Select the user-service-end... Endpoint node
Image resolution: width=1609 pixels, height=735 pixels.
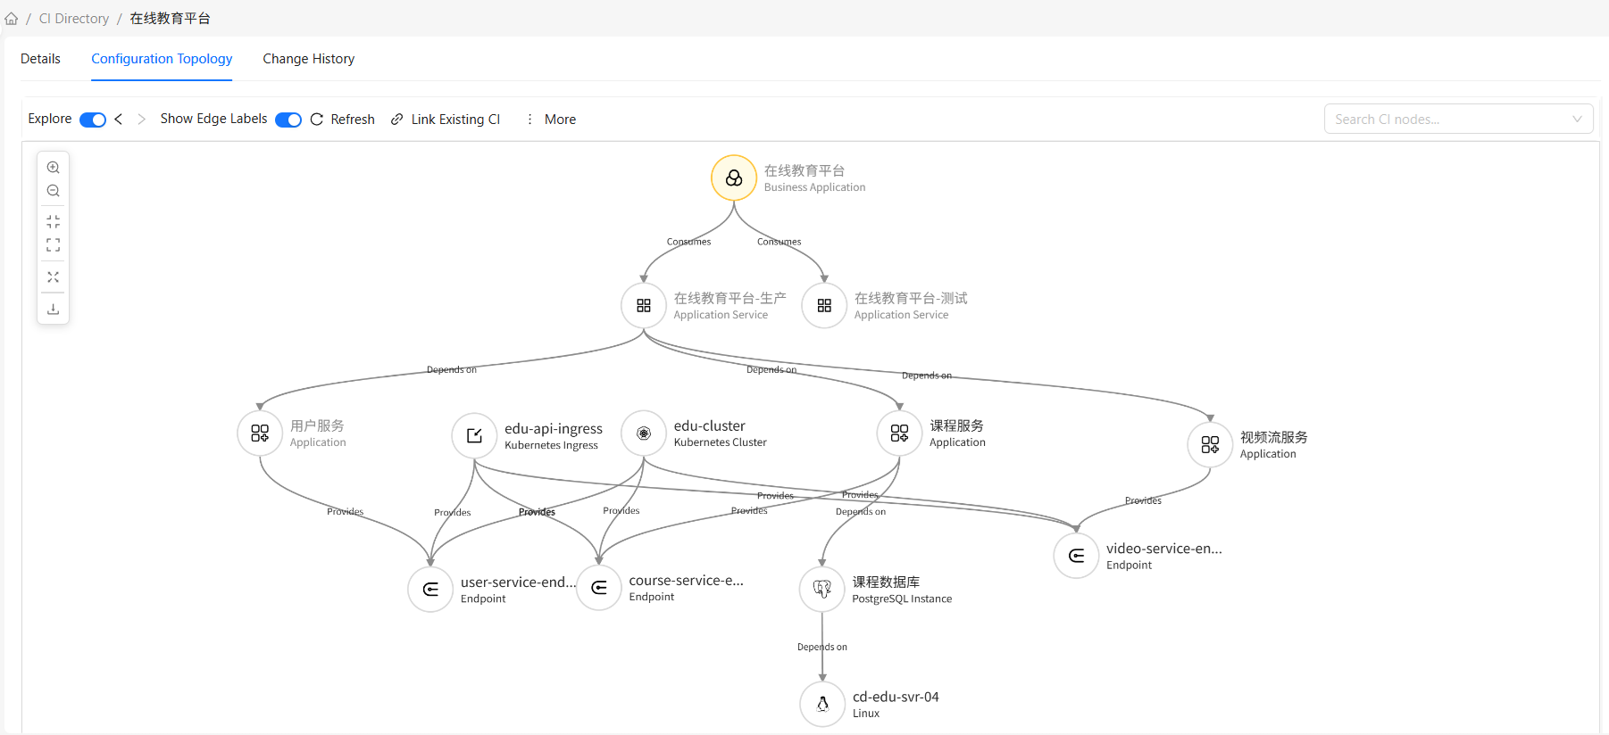pos(430,590)
